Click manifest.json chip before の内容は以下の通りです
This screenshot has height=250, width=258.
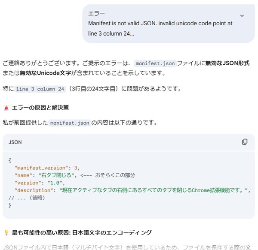click(70, 123)
